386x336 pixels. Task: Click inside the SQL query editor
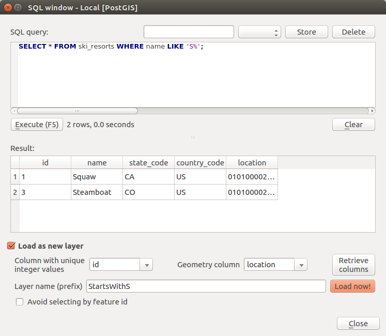tap(196, 78)
